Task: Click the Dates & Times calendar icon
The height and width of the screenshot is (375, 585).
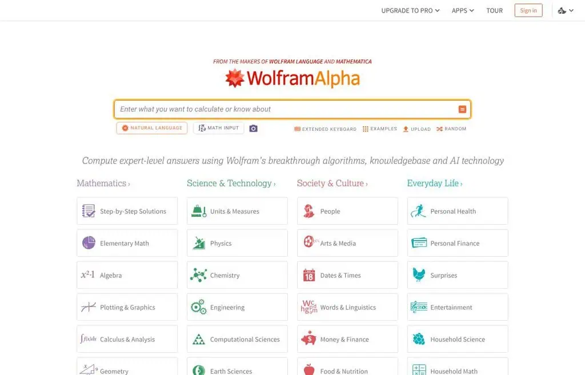Action: 309,276
